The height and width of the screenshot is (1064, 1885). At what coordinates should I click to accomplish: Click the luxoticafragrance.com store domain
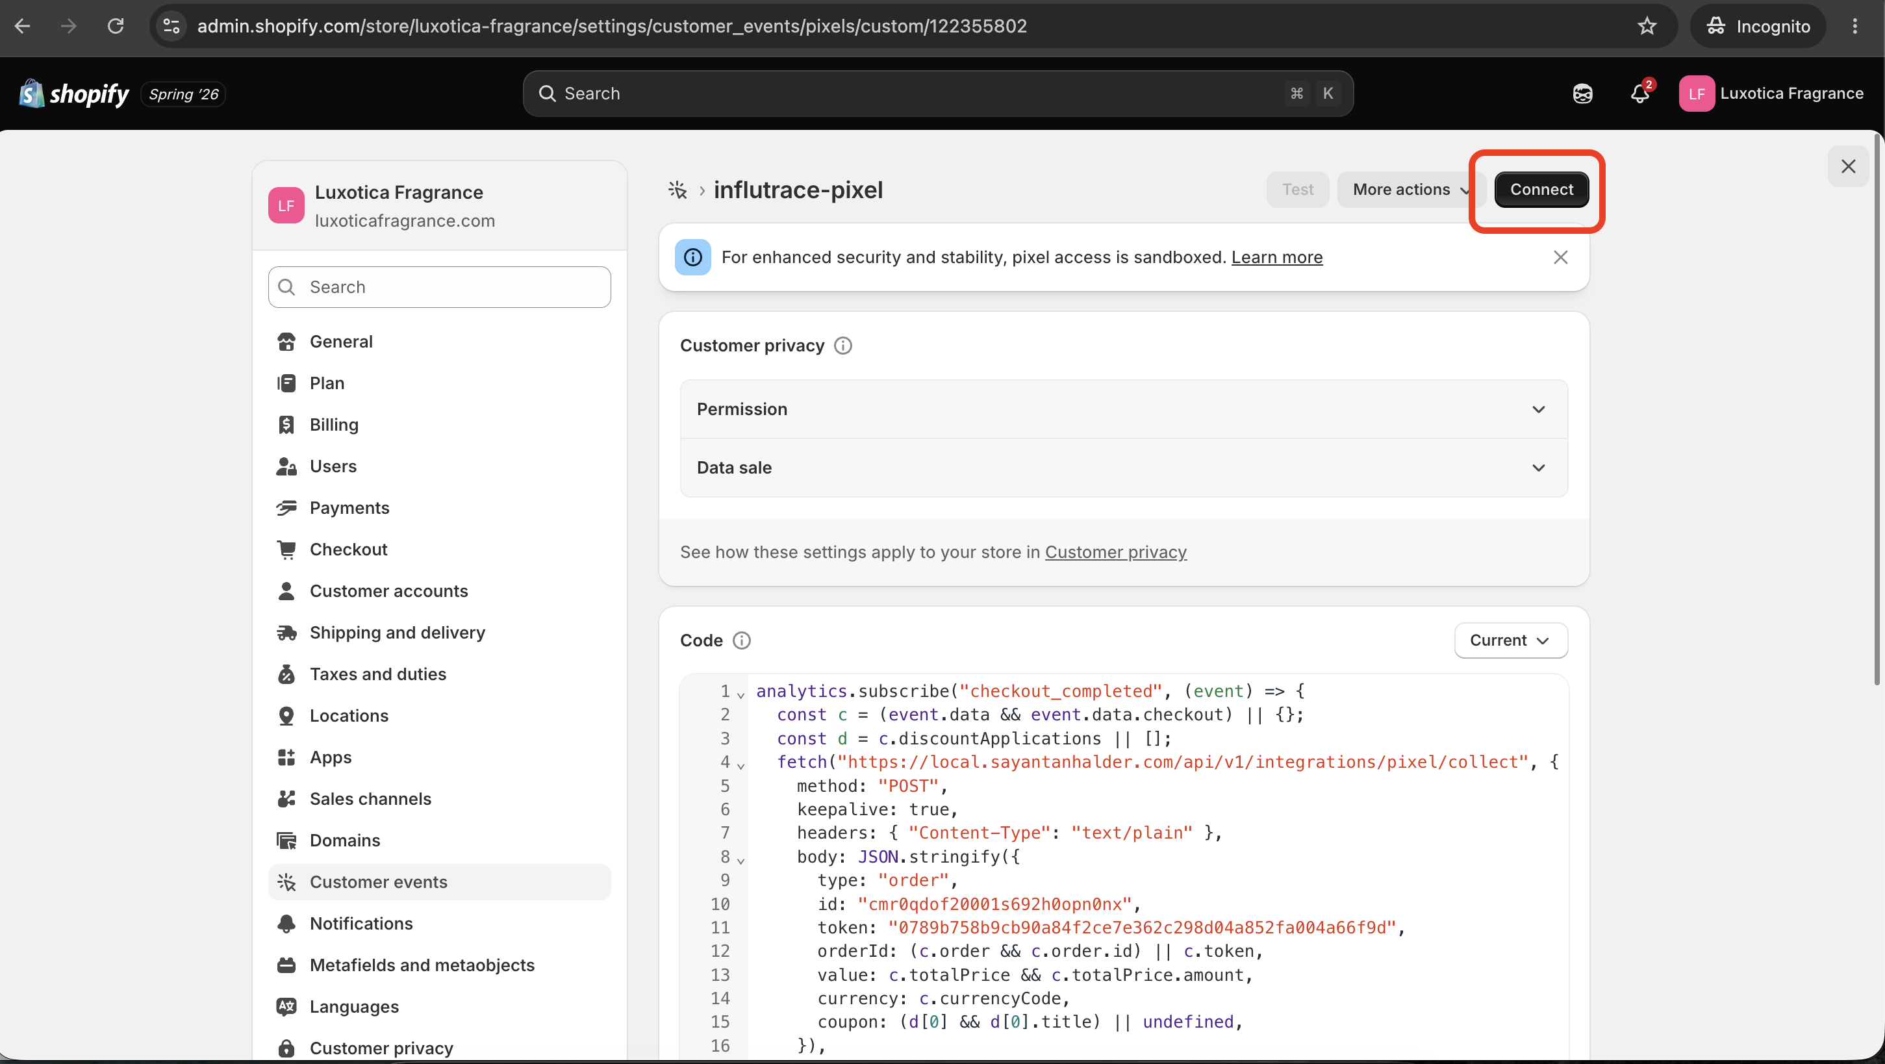[x=405, y=221]
